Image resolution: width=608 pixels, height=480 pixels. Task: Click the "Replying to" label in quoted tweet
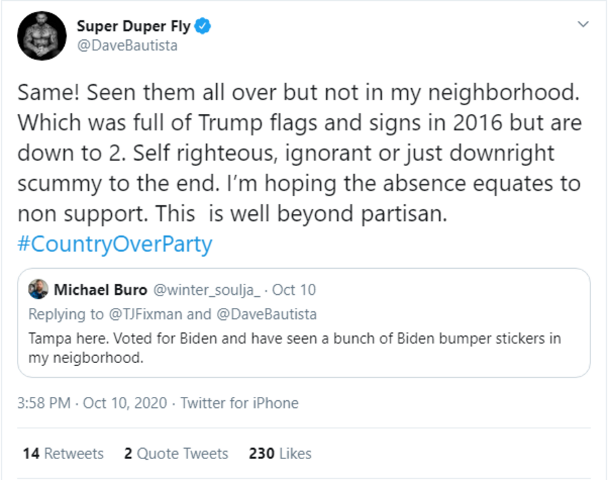pyautogui.click(x=65, y=314)
